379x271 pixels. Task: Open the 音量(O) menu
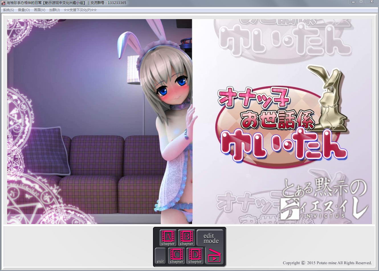24,10
